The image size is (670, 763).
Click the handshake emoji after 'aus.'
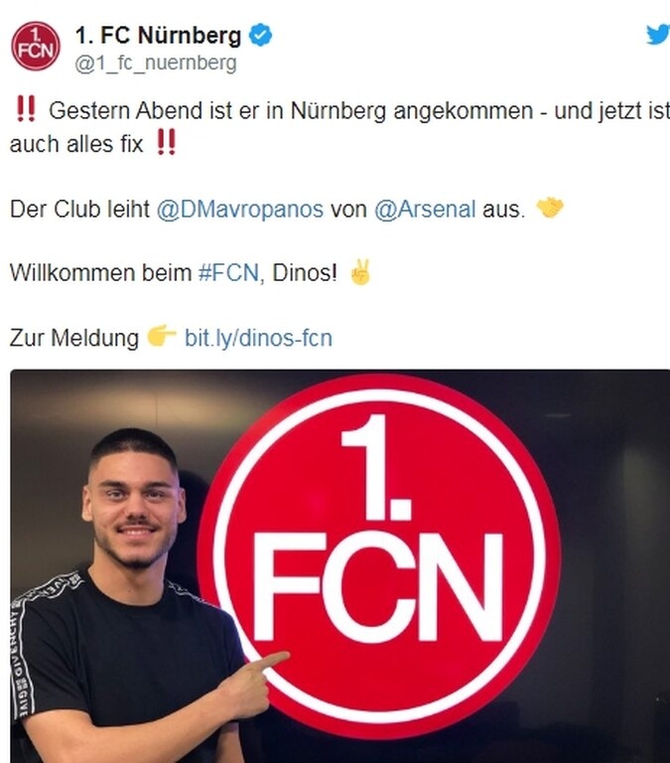[550, 208]
